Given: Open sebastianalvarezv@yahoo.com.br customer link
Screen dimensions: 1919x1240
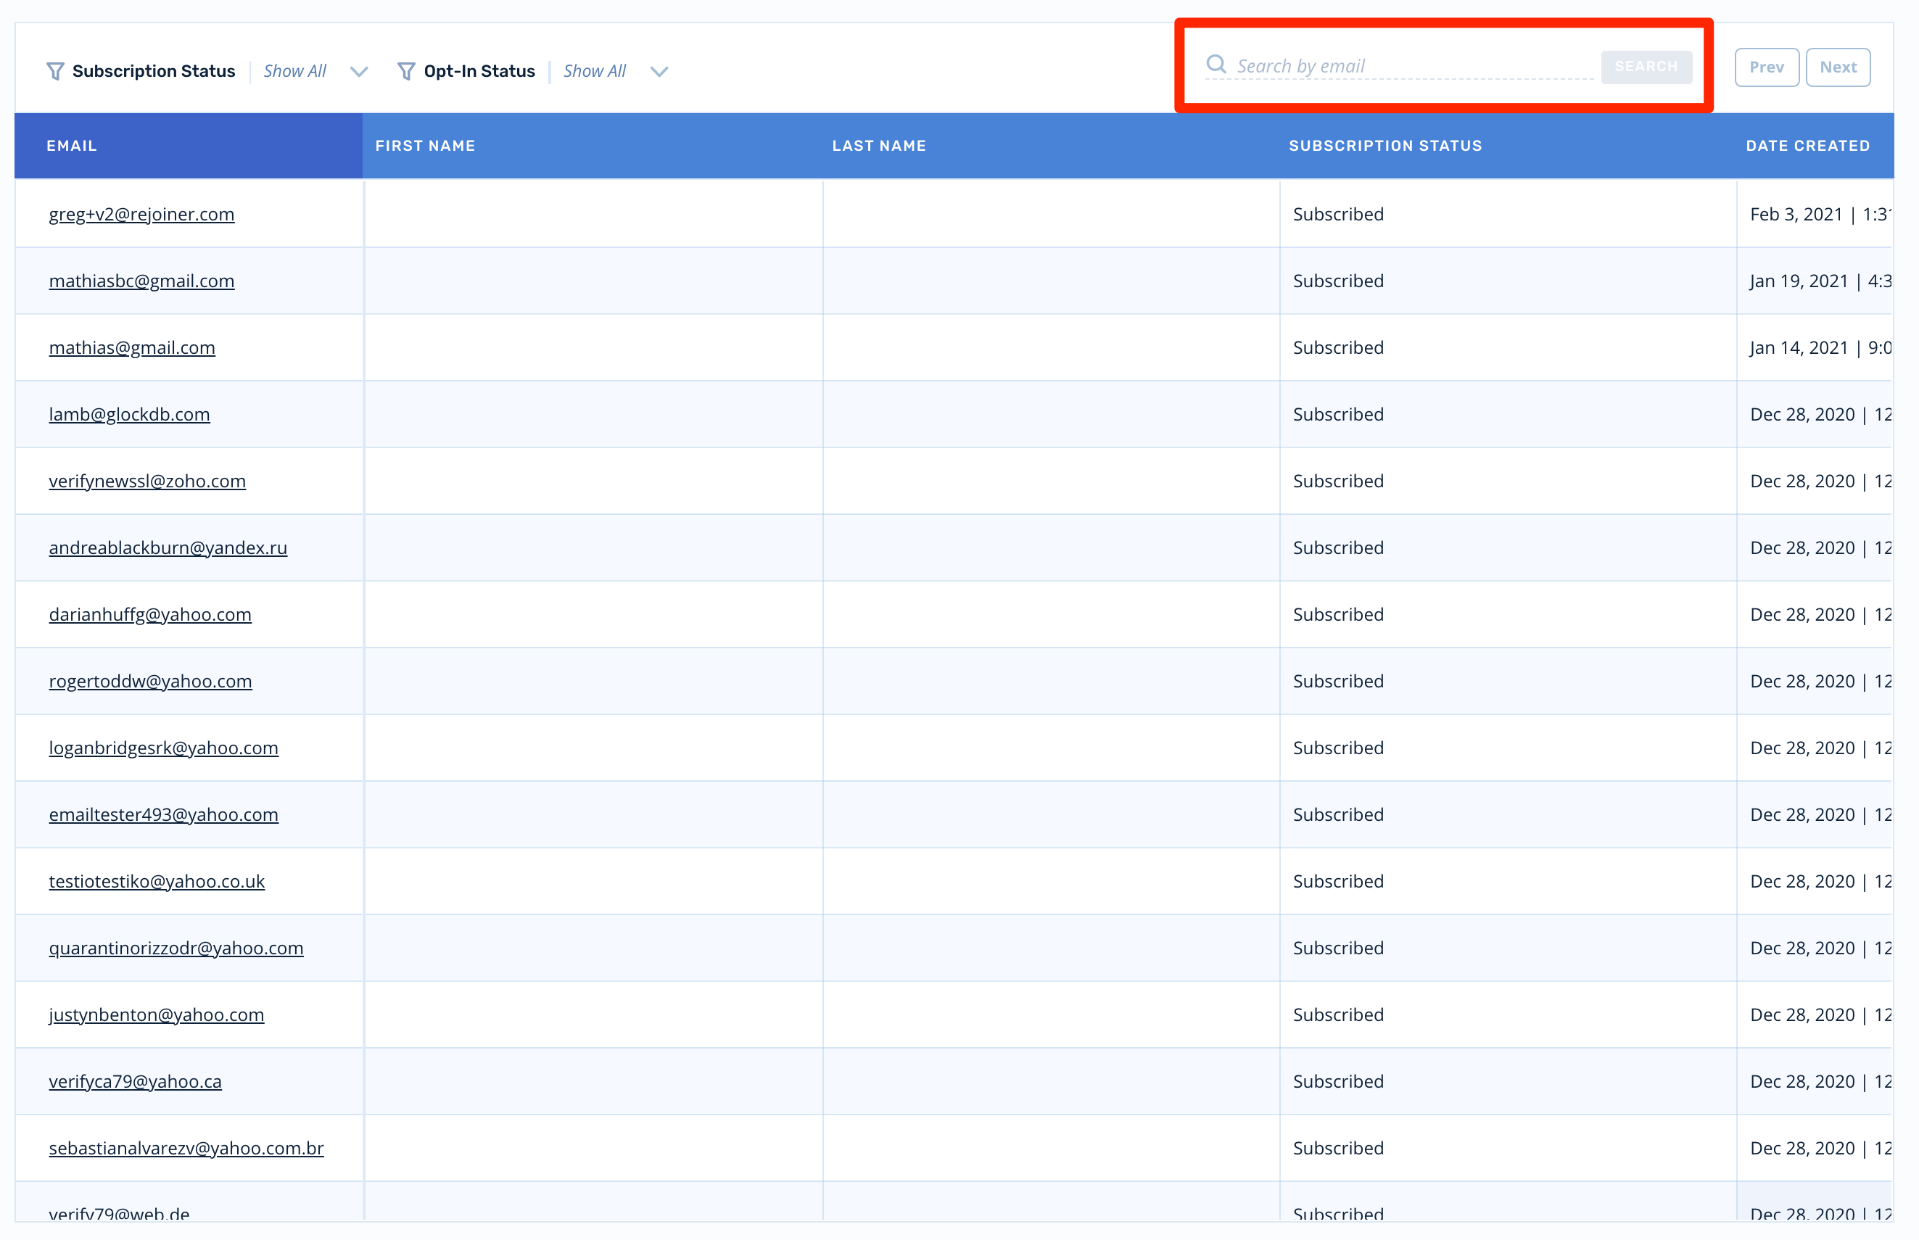Looking at the screenshot, I should [x=186, y=1148].
